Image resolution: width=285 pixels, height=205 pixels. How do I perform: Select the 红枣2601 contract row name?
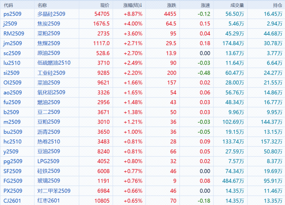49,201
